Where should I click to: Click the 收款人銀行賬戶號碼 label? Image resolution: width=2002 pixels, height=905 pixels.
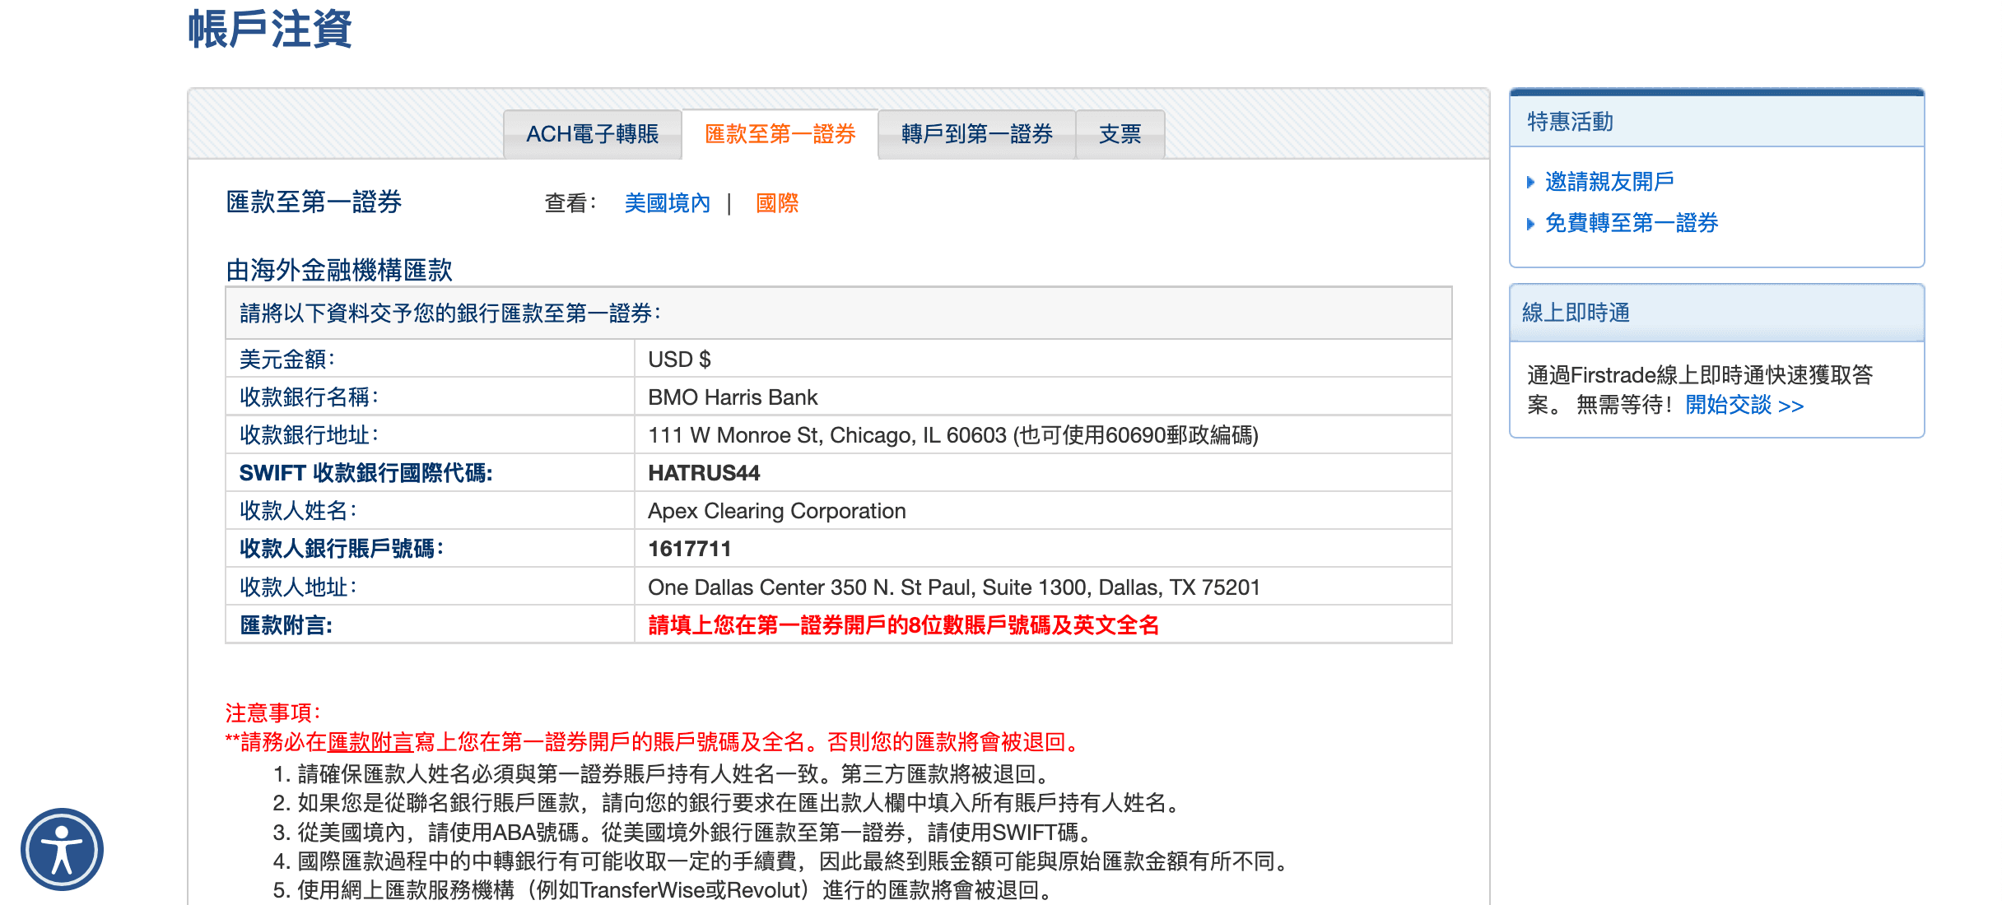click(342, 549)
